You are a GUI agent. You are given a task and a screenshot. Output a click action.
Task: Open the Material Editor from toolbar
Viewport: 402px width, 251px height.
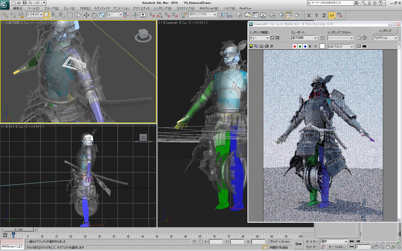click(272, 15)
